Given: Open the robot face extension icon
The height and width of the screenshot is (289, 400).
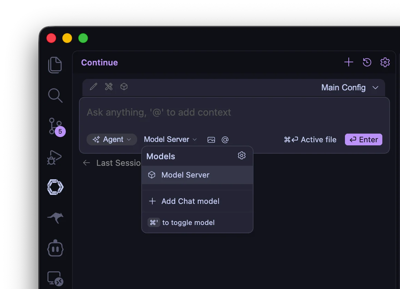Looking at the screenshot, I should (x=55, y=248).
